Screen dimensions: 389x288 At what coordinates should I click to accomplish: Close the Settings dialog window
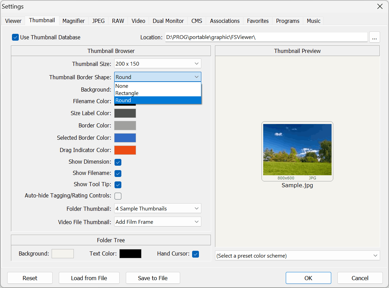click(x=380, y=6)
